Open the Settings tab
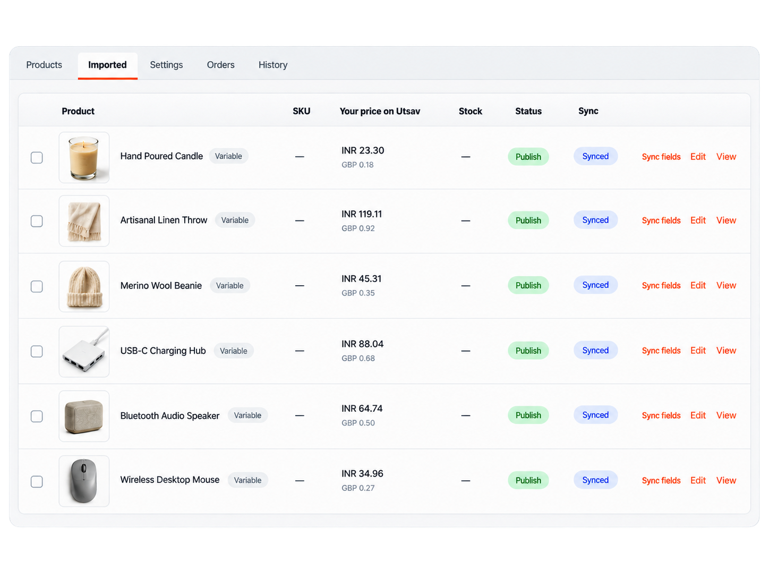 pos(166,65)
